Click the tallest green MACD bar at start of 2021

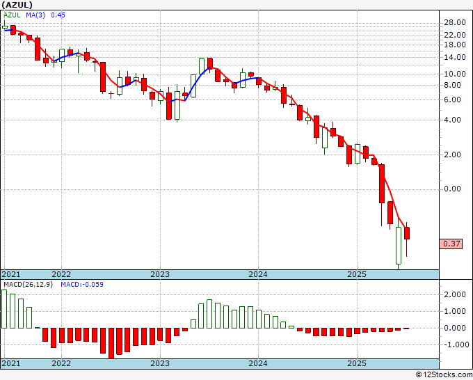click(4, 309)
